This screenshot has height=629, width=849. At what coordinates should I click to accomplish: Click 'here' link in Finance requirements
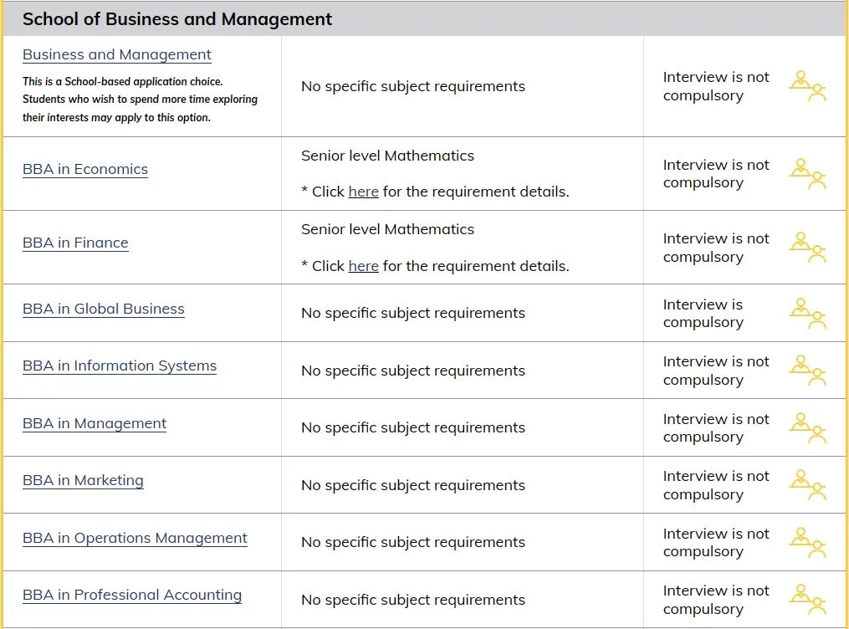coord(363,266)
